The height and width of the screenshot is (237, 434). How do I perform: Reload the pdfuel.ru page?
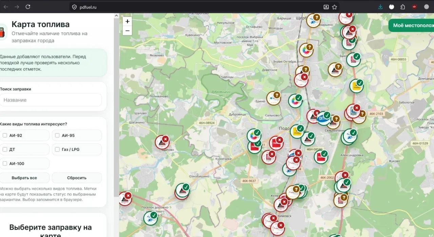click(x=28, y=7)
